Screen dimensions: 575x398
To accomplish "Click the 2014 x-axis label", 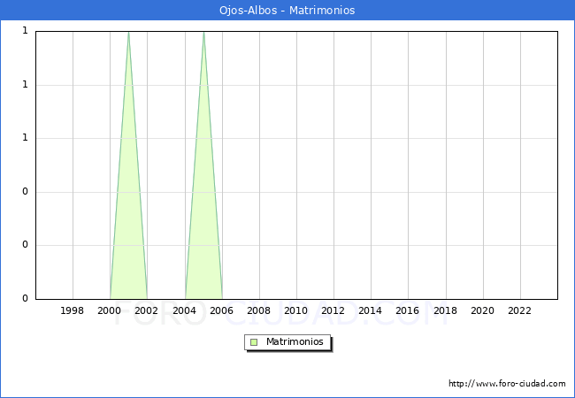I will tap(371, 310).
